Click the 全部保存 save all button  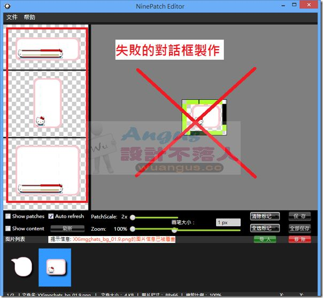[299, 228]
